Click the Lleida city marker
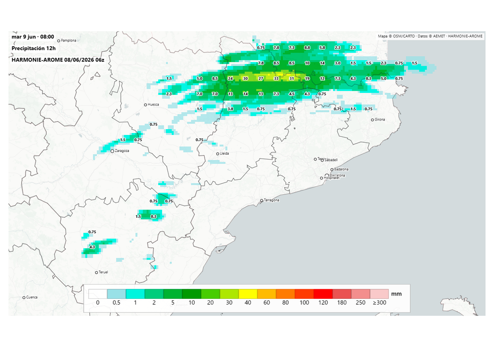Screen dimensions: 494x347 click(218, 154)
